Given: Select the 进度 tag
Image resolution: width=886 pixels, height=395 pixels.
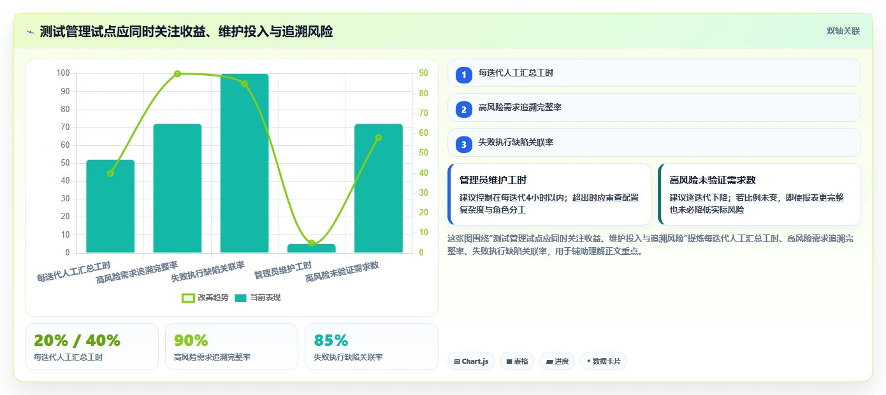Looking at the screenshot, I should coord(557,361).
